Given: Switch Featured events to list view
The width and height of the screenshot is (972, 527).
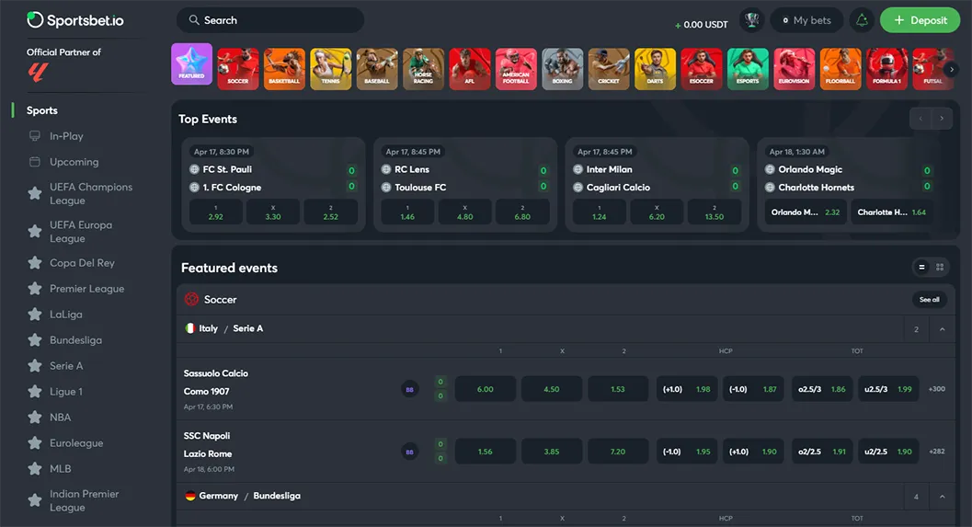Looking at the screenshot, I should [921, 268].
